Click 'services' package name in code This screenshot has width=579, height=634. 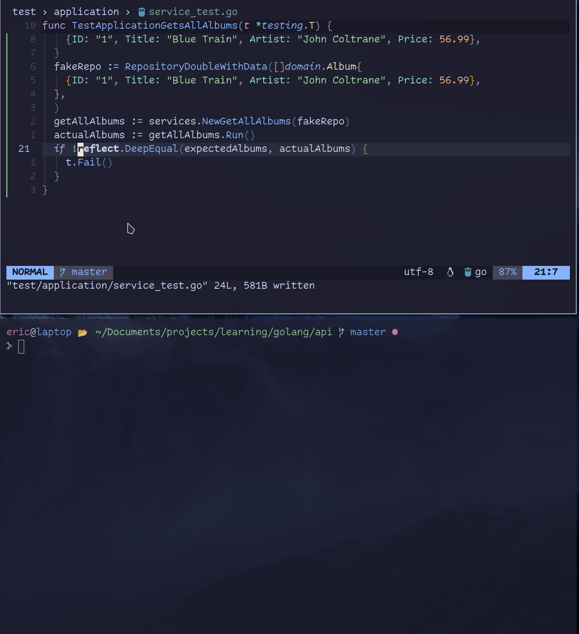[172, 121]
